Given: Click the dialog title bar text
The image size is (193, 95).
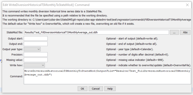Looking at the screenshot, I should click(46, 5).
